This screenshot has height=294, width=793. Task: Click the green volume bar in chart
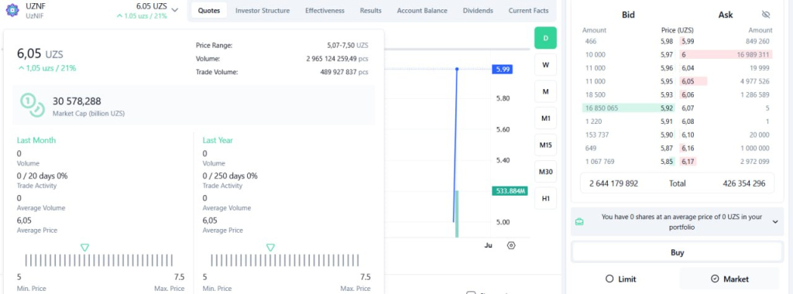click(457, 214)
